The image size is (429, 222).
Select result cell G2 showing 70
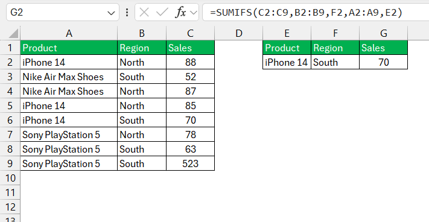(384, 62)
